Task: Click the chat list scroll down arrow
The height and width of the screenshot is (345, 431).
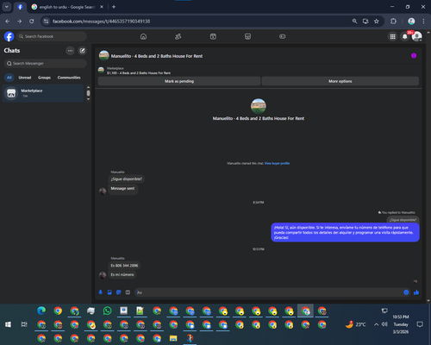Action: click(x=88, y=99)
